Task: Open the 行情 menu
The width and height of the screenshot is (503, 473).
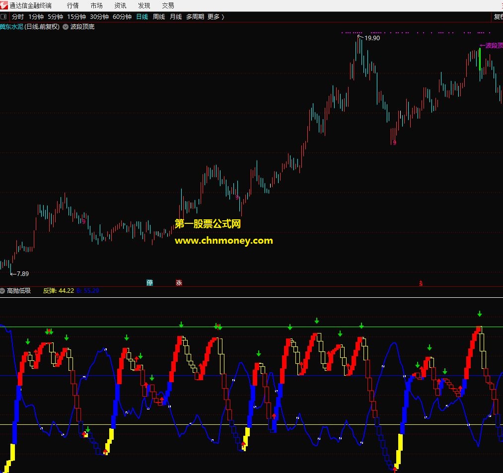Action: click(x=73, y=5)
